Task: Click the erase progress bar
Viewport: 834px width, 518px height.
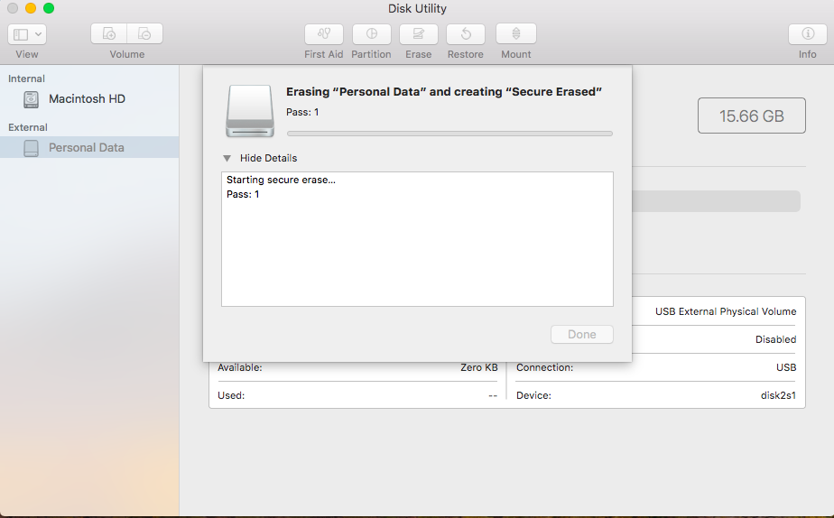Action: point(449,134)
